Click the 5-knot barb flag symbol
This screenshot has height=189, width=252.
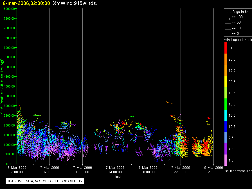tap(228, 35)
